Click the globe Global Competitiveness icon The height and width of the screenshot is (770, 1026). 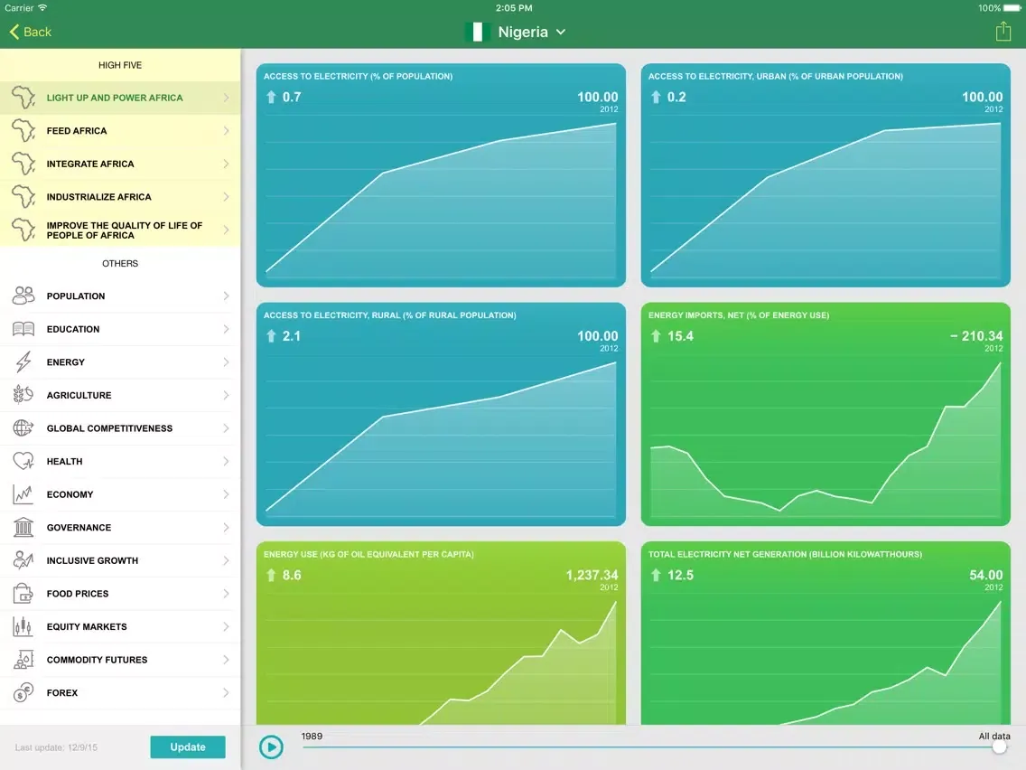coord(23,427)
